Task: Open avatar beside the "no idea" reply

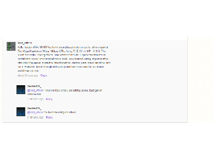Action: (21, 90)
